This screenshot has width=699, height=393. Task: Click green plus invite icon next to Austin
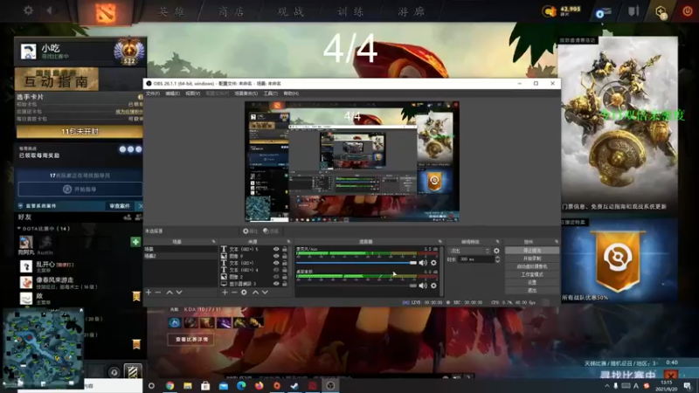click(x=135, y=242)
